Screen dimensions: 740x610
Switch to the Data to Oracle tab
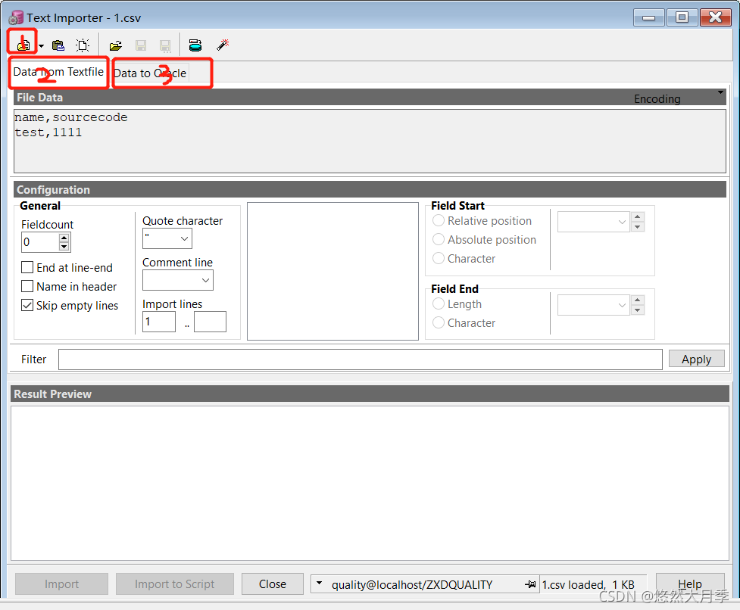click(x=150, y=73)
